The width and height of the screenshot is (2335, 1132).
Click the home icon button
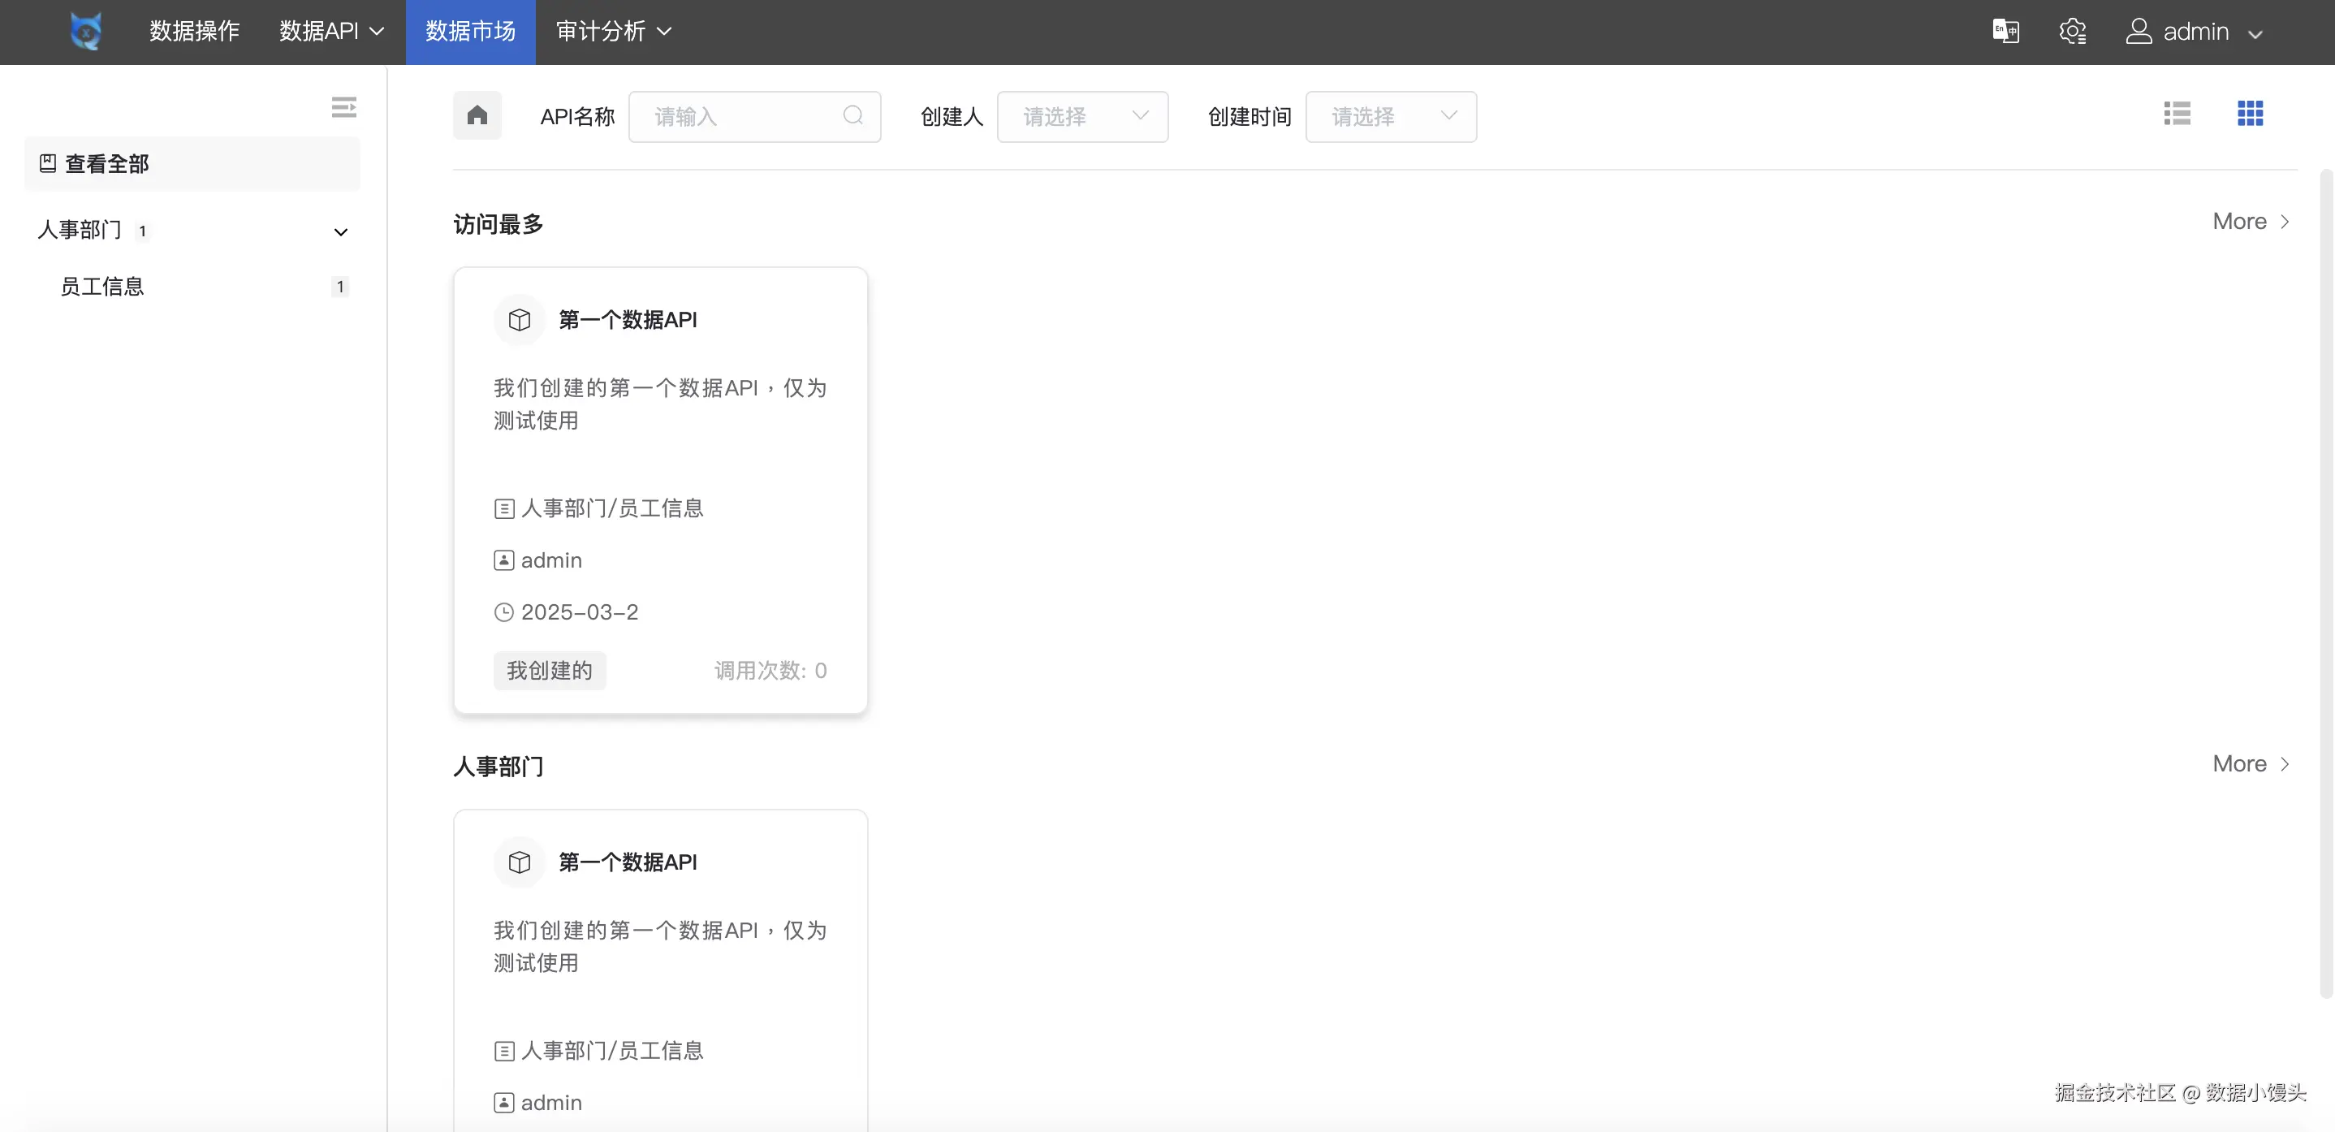[477, 116]
